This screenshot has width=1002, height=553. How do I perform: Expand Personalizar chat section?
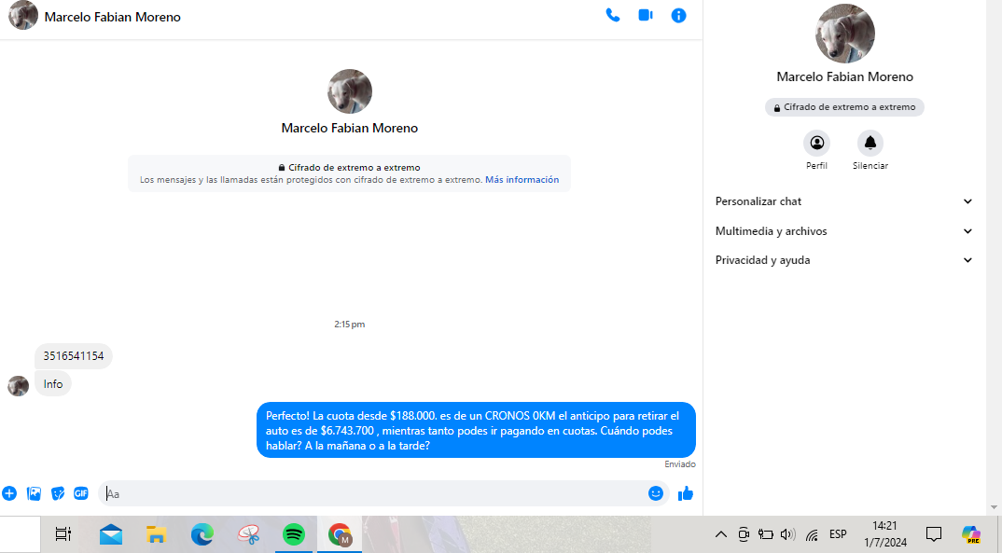click(x=844, y=201)
